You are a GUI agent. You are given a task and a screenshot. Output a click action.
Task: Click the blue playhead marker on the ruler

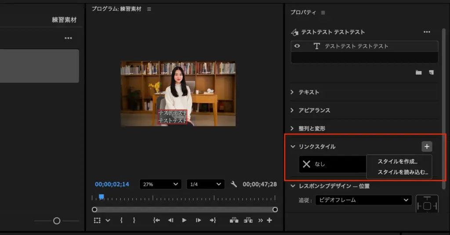point(101,197)
